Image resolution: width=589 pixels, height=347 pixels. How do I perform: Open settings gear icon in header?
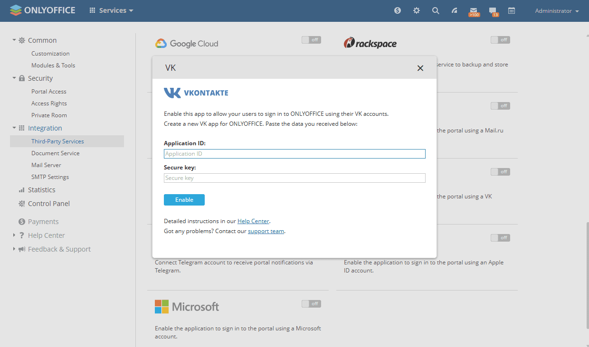[417, 10]
